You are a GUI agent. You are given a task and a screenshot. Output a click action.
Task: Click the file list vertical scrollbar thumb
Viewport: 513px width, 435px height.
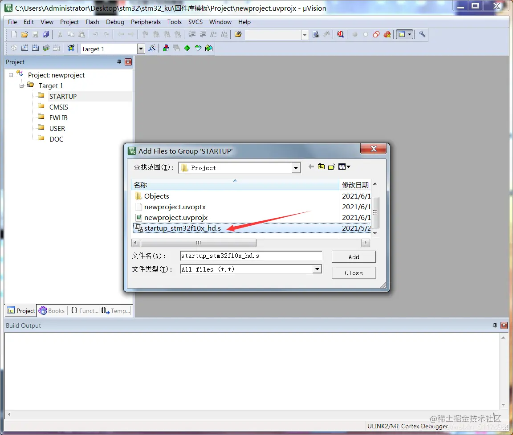tap(375, 212)
